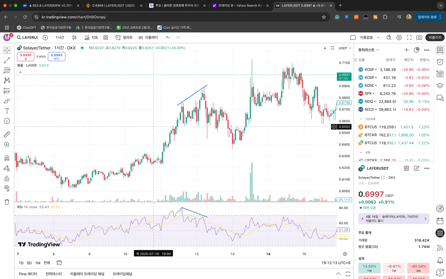The height and width of the screenshot is (279, 446).
Task: Open chart settings hexagon icon
Action: pos(399,37)
